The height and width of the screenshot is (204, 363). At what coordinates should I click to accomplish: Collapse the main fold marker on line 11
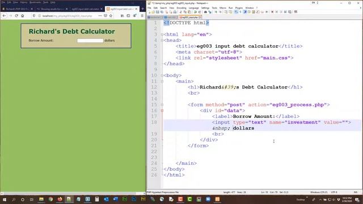click(x=162, y=81)
